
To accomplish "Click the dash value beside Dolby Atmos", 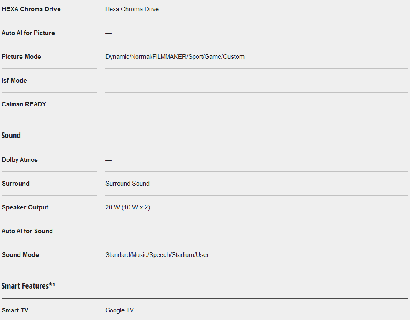I will tap(108, 160).
